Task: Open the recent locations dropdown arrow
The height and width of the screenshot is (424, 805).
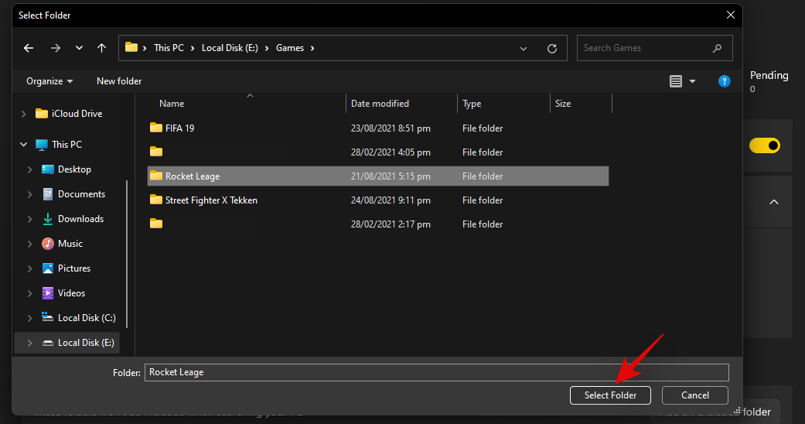Action: pyautogui.click(x=79, y=48)
